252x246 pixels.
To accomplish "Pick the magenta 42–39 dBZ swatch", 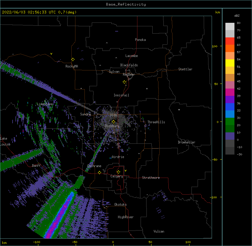I will tap(230, 92).
